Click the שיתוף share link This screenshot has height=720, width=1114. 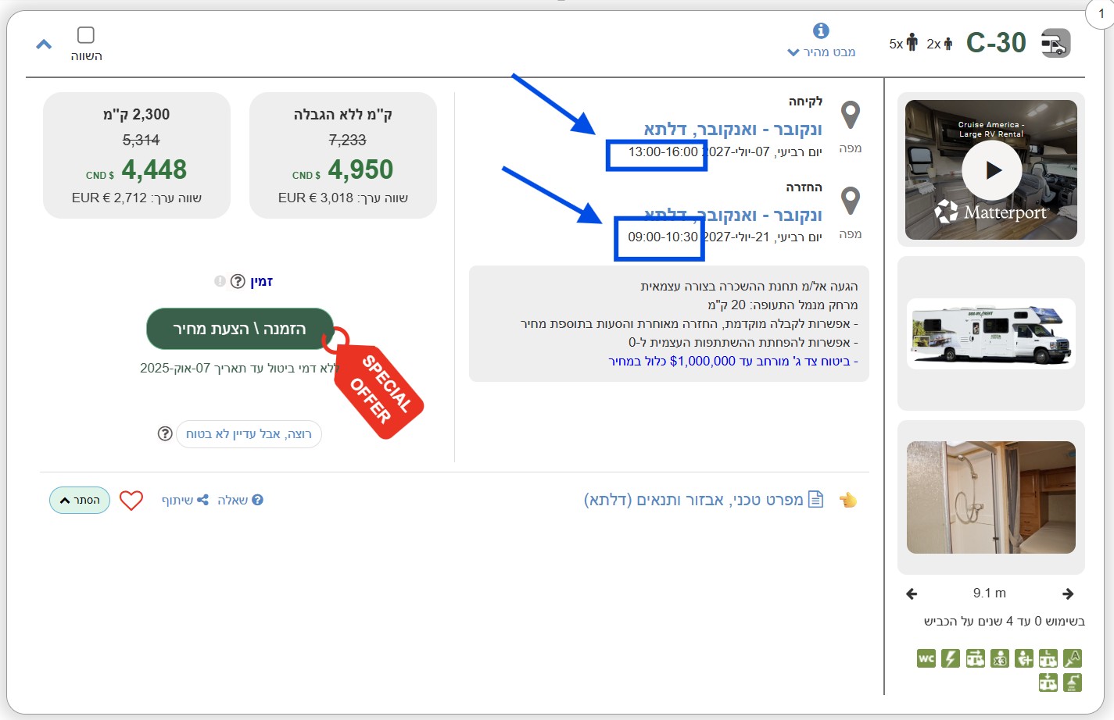184,500
